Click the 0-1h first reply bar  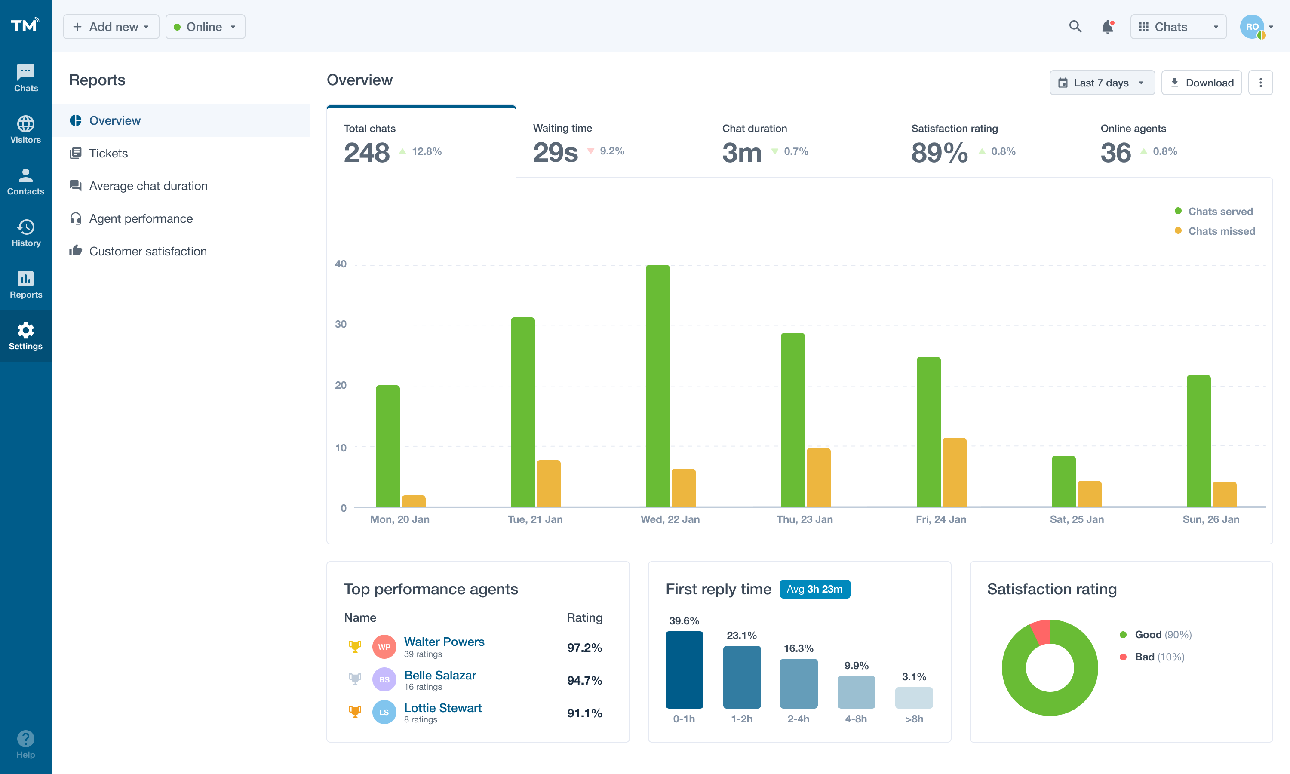(684, 670)
